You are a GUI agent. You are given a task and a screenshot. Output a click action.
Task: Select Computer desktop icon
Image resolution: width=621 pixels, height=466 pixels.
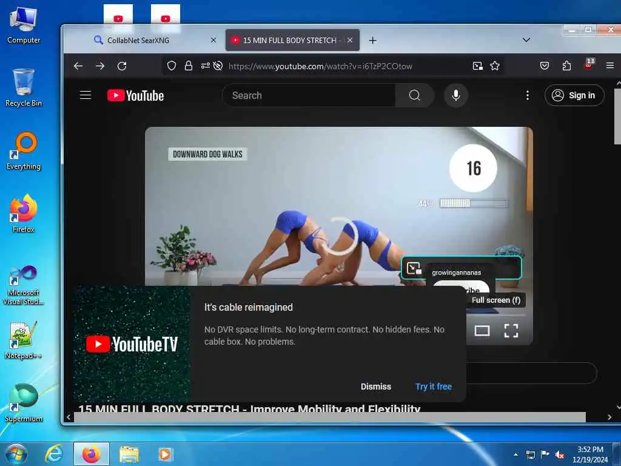pyautogui.click(x=24, y=25)
